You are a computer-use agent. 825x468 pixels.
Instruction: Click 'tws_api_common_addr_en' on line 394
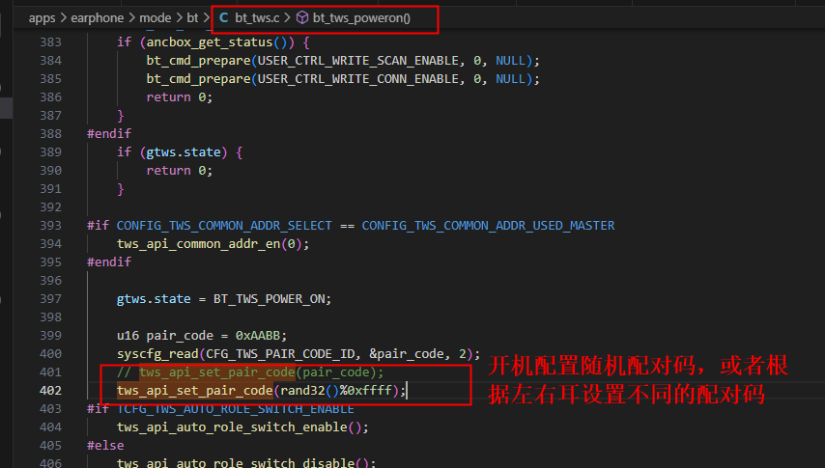(x=198, y=244)
